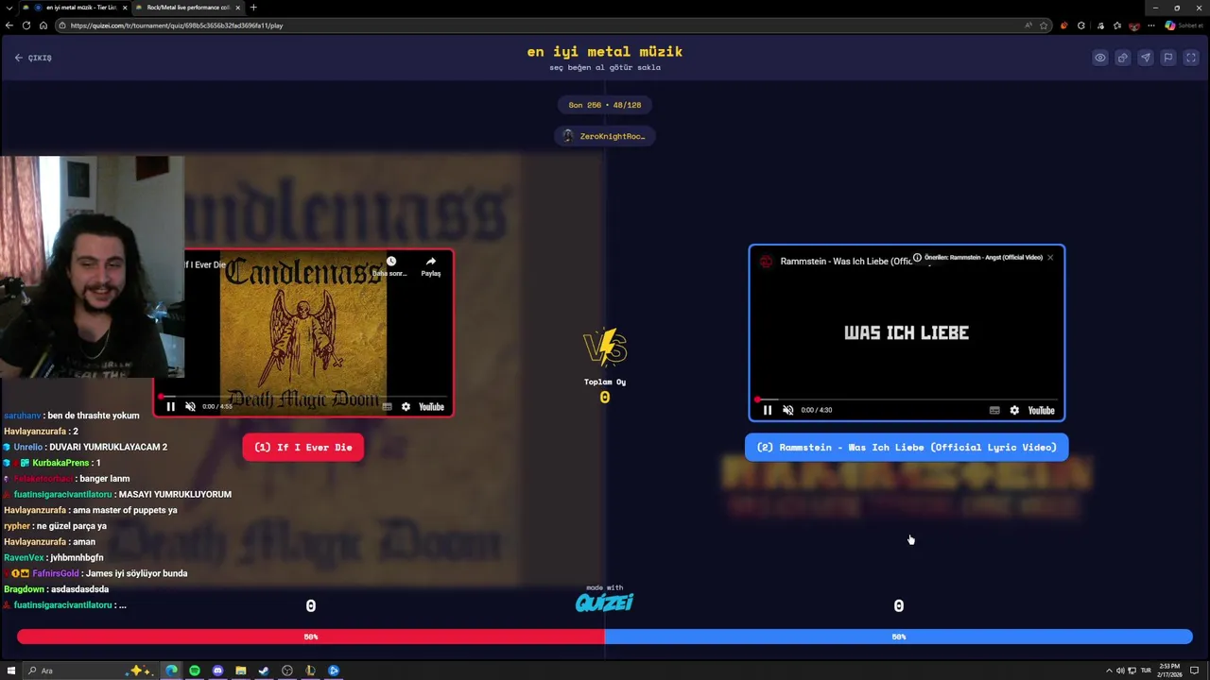1210x680 pixels.
Task: Bookmark page with star icon
Action: (1044, 25)
